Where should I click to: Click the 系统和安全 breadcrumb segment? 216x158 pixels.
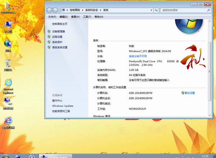91,10
